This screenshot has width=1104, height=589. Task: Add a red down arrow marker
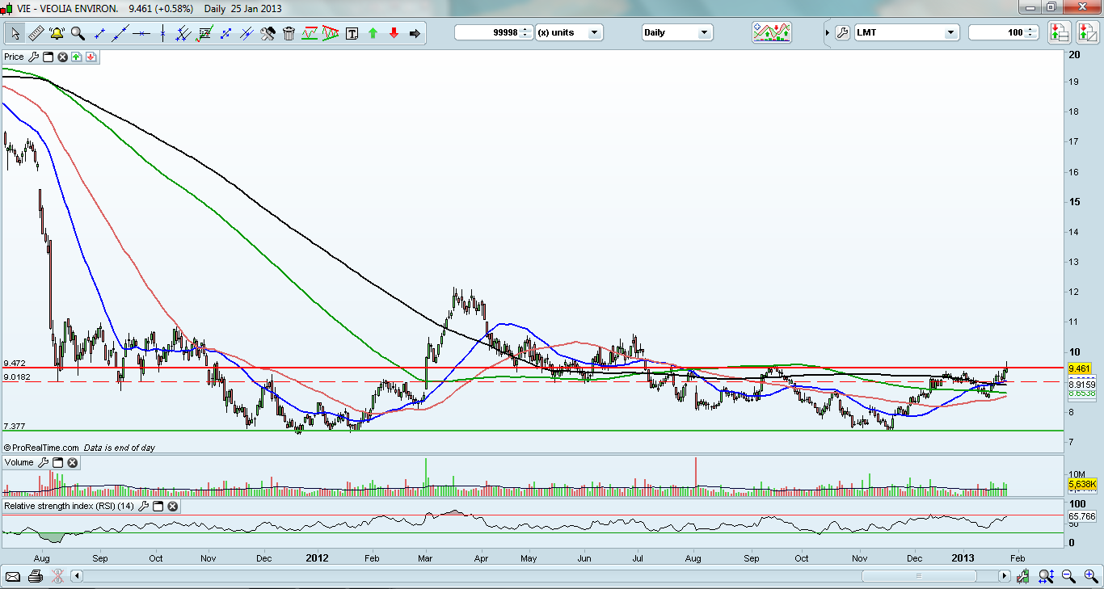point(394,33)
